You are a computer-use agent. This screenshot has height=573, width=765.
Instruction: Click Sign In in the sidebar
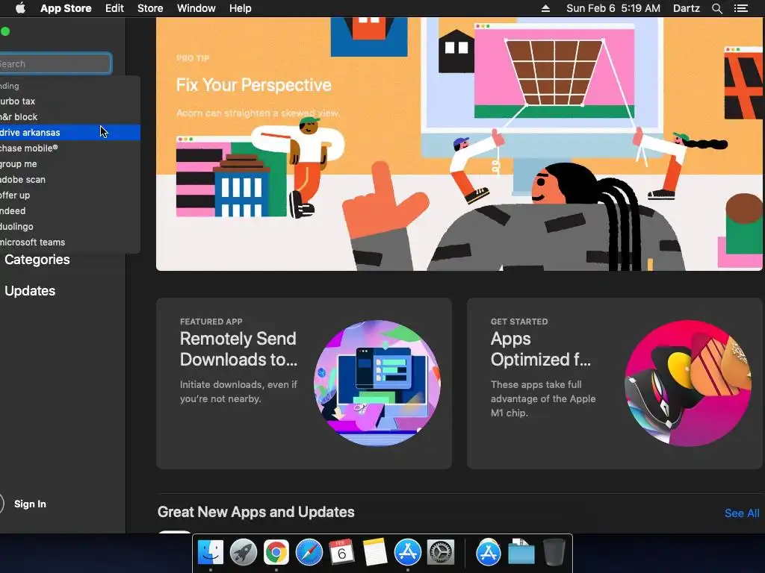30,504
